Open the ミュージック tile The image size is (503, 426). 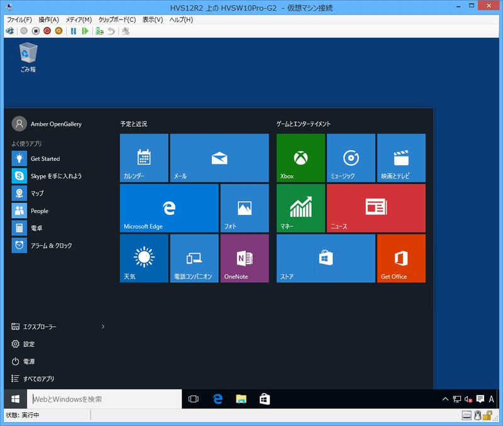click(351, 158)
